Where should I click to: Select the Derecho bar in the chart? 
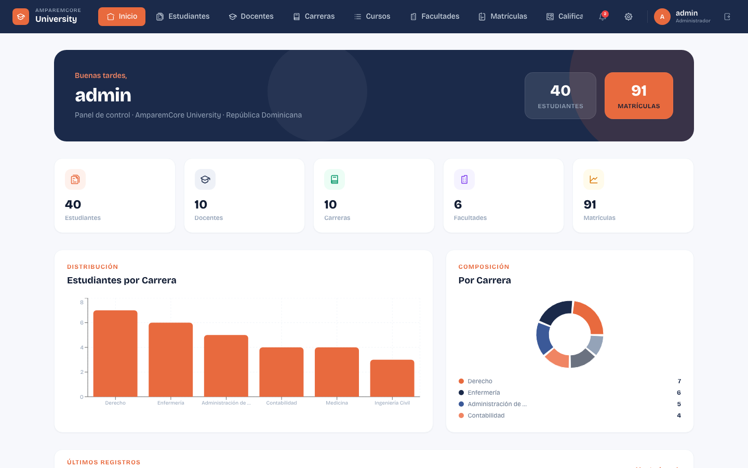point(115,354)
